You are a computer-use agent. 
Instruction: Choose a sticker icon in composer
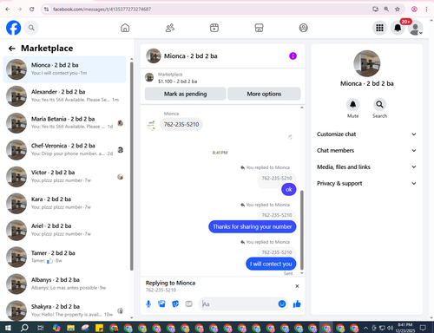pyautogui.click(x=175, y=304)
